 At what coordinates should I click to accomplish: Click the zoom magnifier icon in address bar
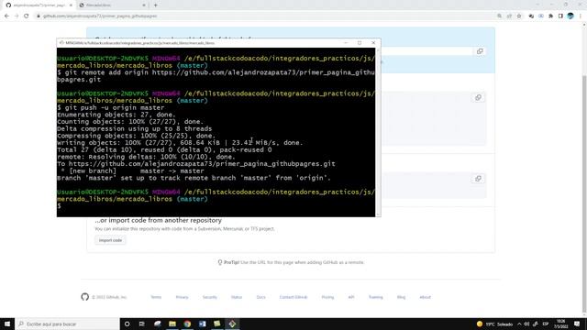[x=499, y=16]
